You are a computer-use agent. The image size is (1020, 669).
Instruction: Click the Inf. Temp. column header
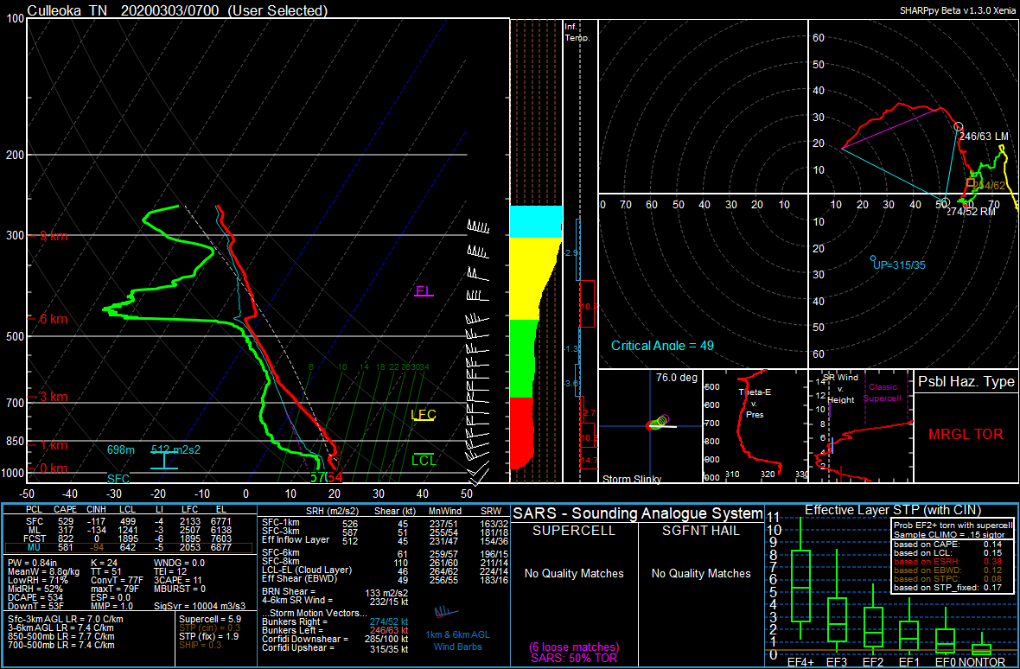tap(577, 33)
